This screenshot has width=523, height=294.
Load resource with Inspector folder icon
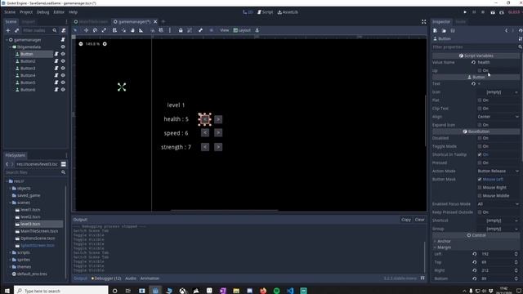point(444,31)
